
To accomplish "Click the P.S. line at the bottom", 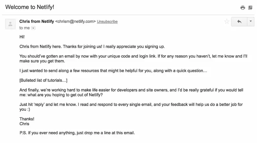I will (x=77, y=133).
